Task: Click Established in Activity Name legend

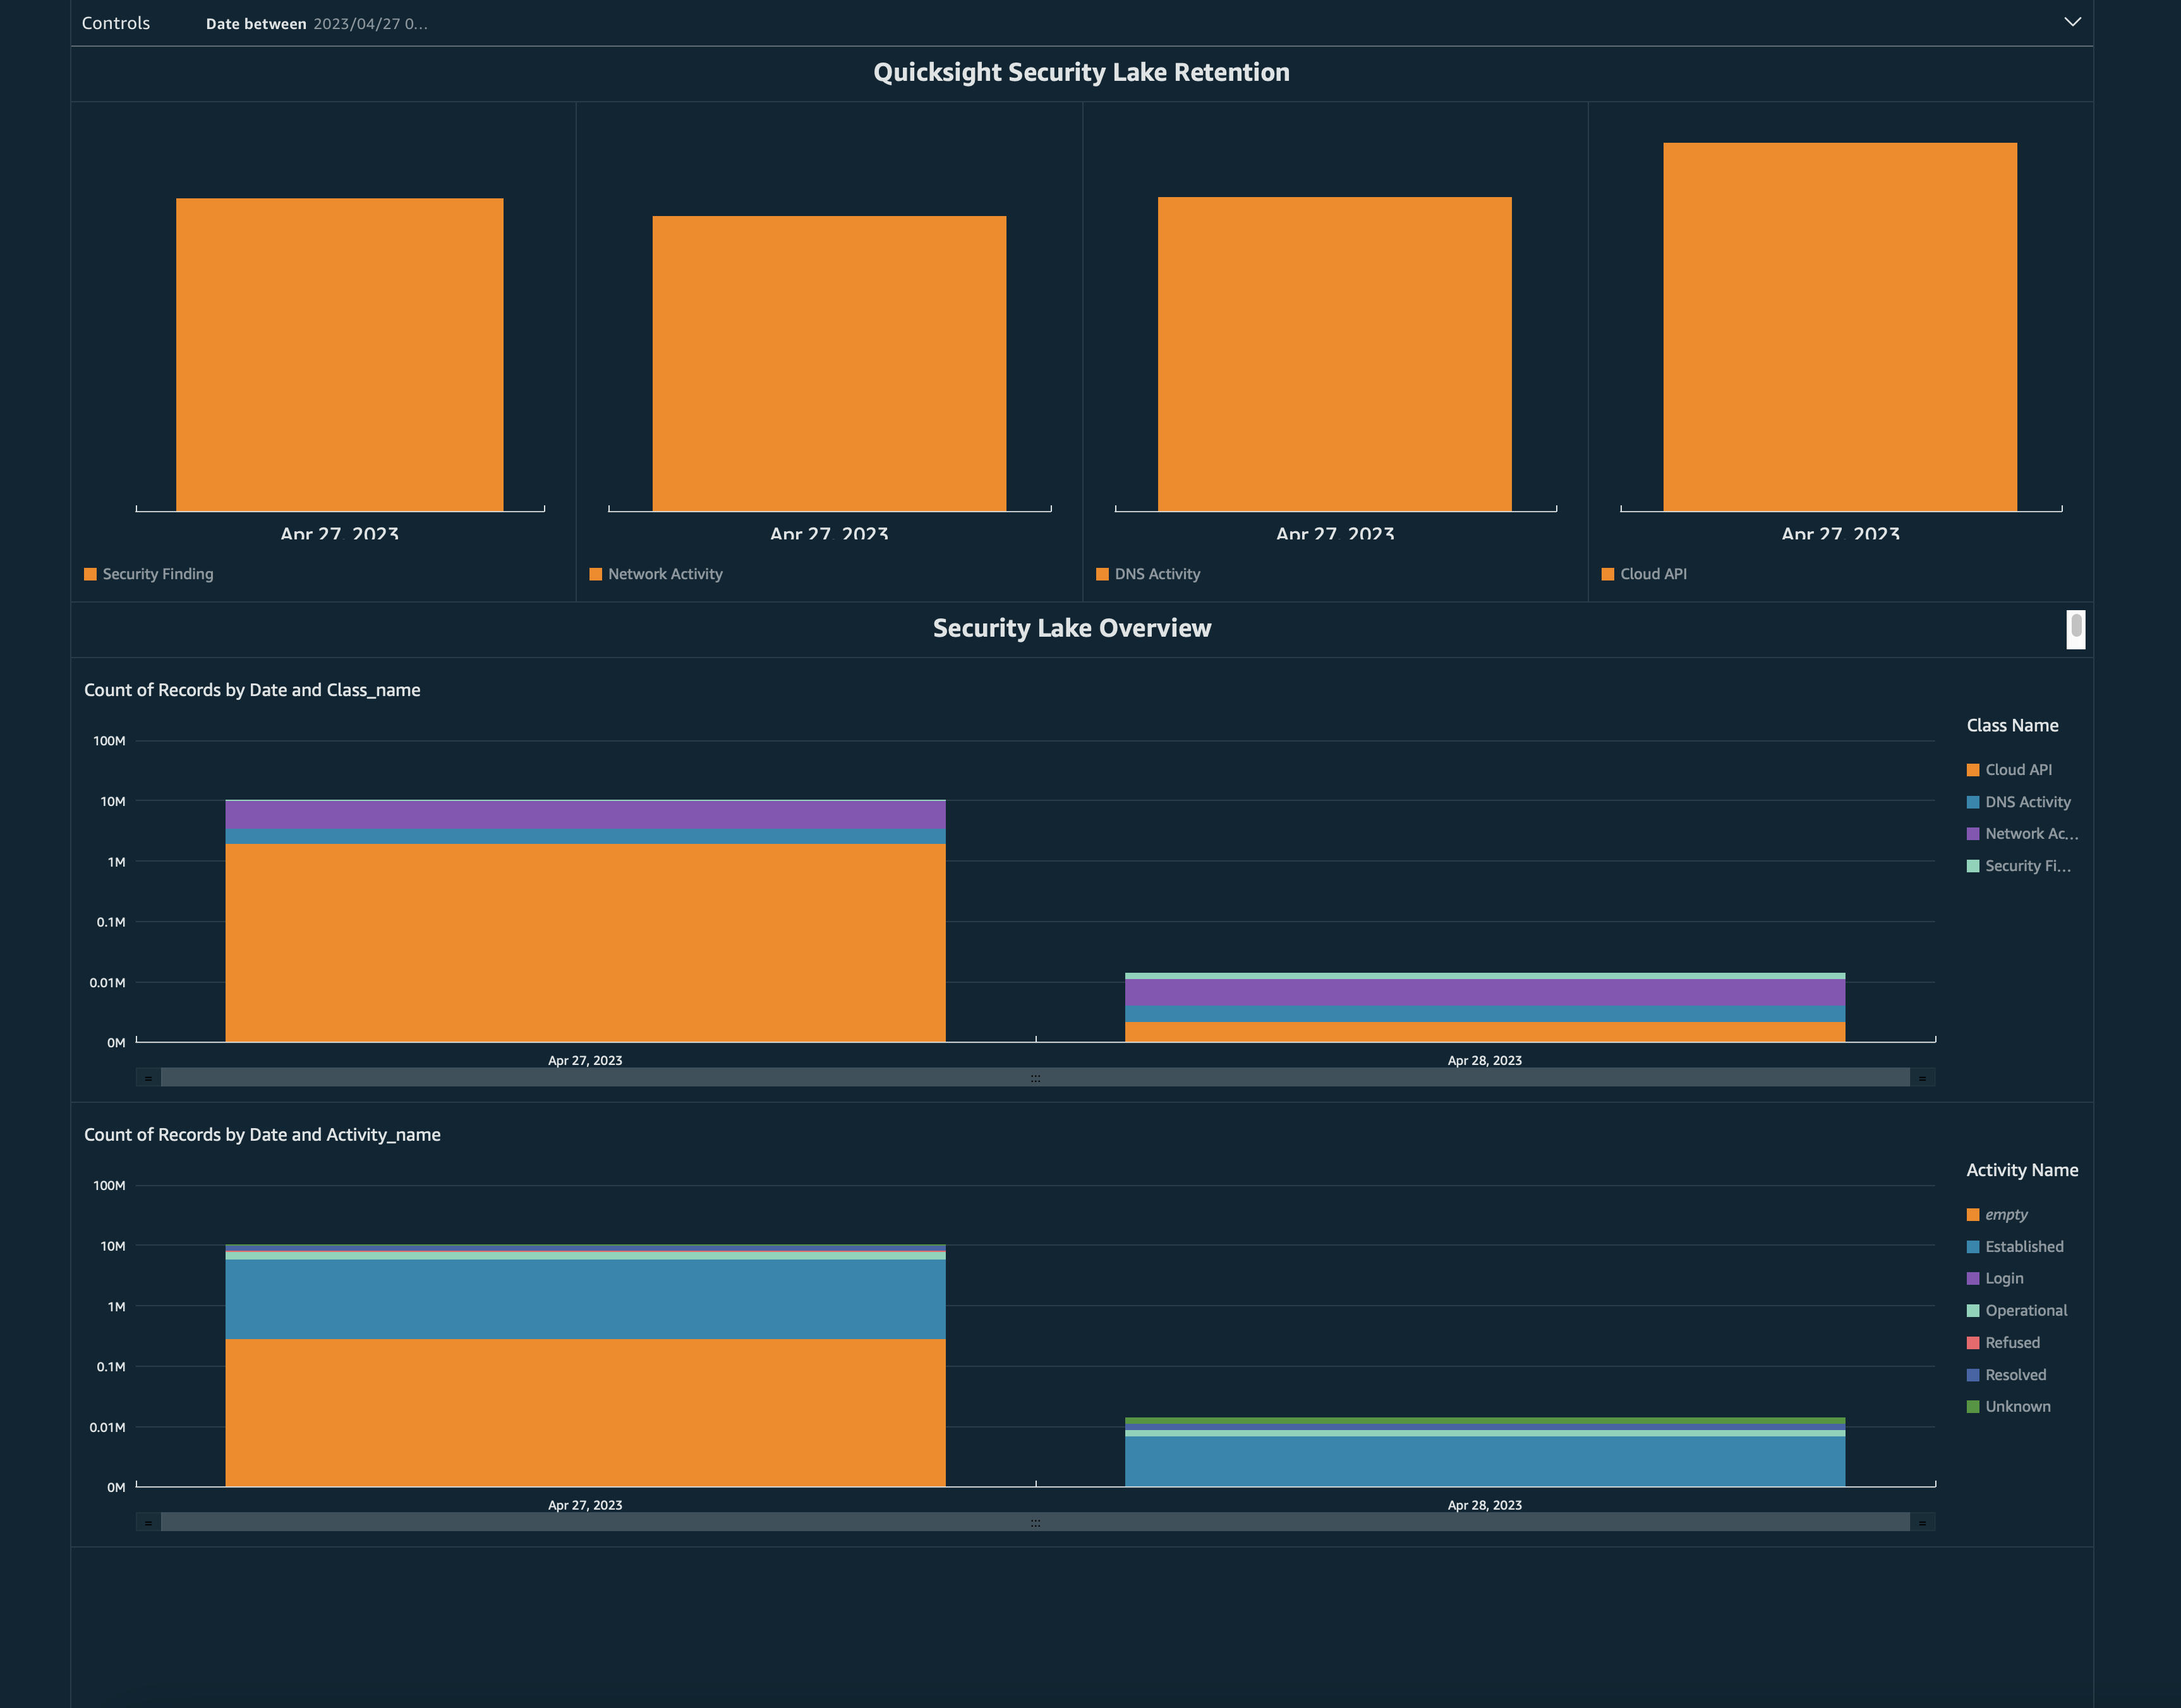Action: tap(2015, 1247)
